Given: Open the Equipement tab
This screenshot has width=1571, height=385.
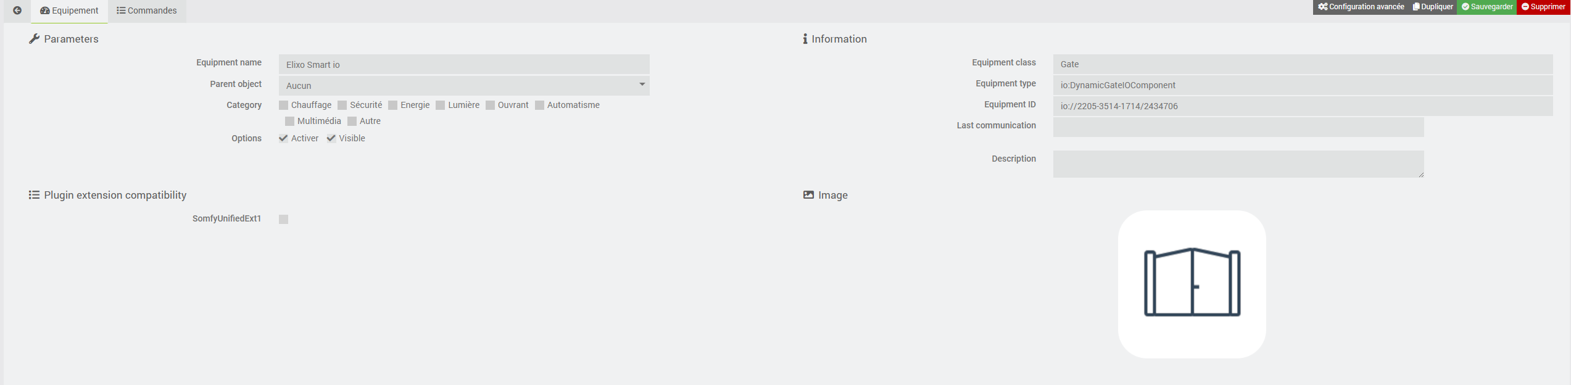Looking at the screenshot, I should (x=69, y=10).
